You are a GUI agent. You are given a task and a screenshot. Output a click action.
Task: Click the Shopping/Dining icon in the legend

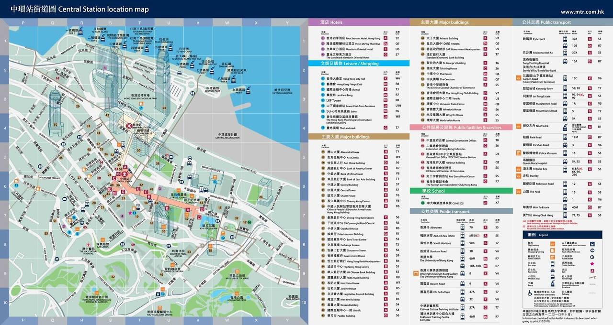click(552, 250)
